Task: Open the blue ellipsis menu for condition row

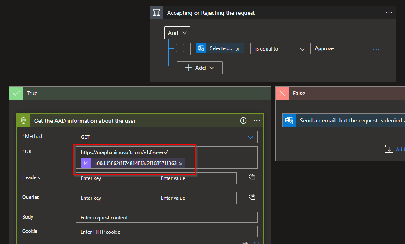Action: (x=376, y=49)
